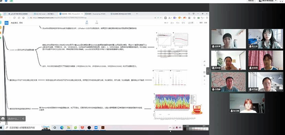Toggle the microphone icon on 白雪峰's video

[213, 90]
